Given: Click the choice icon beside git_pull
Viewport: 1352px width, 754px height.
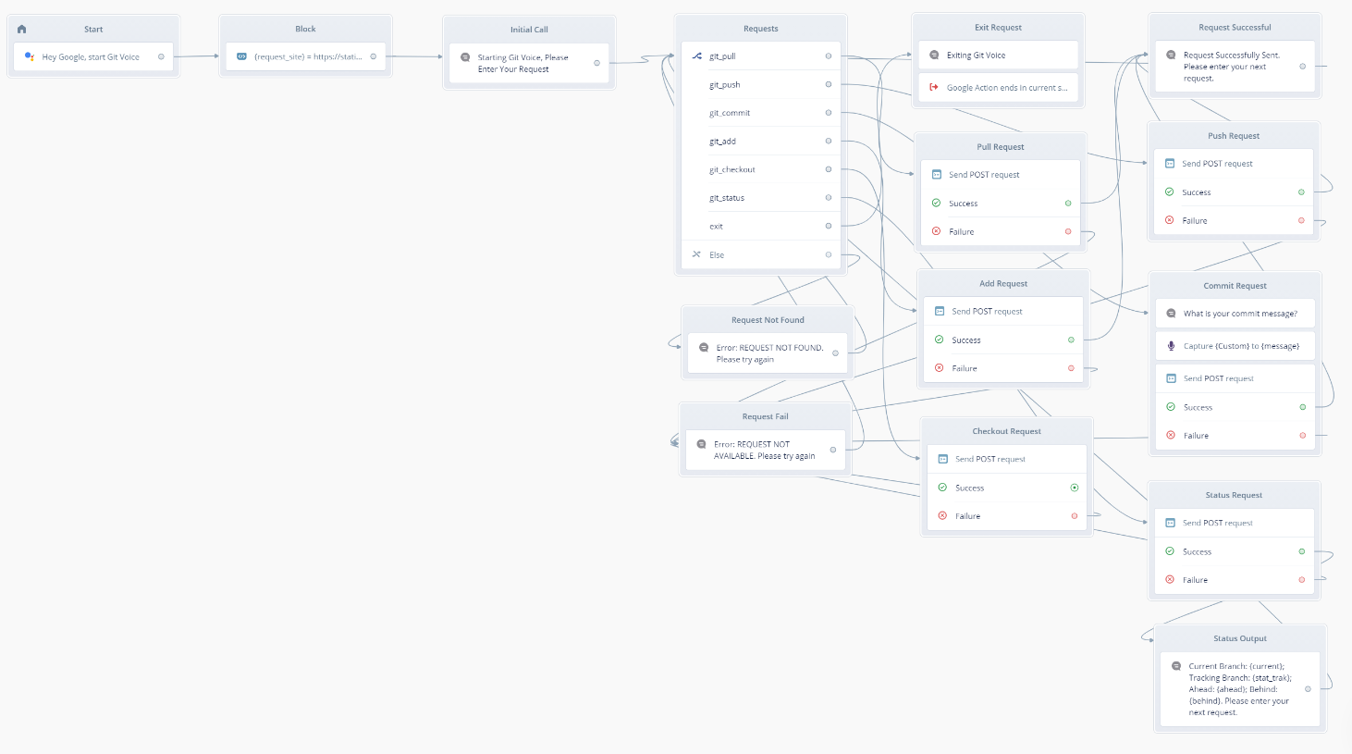Looking at the screenshot, I should tap(696, 56).
